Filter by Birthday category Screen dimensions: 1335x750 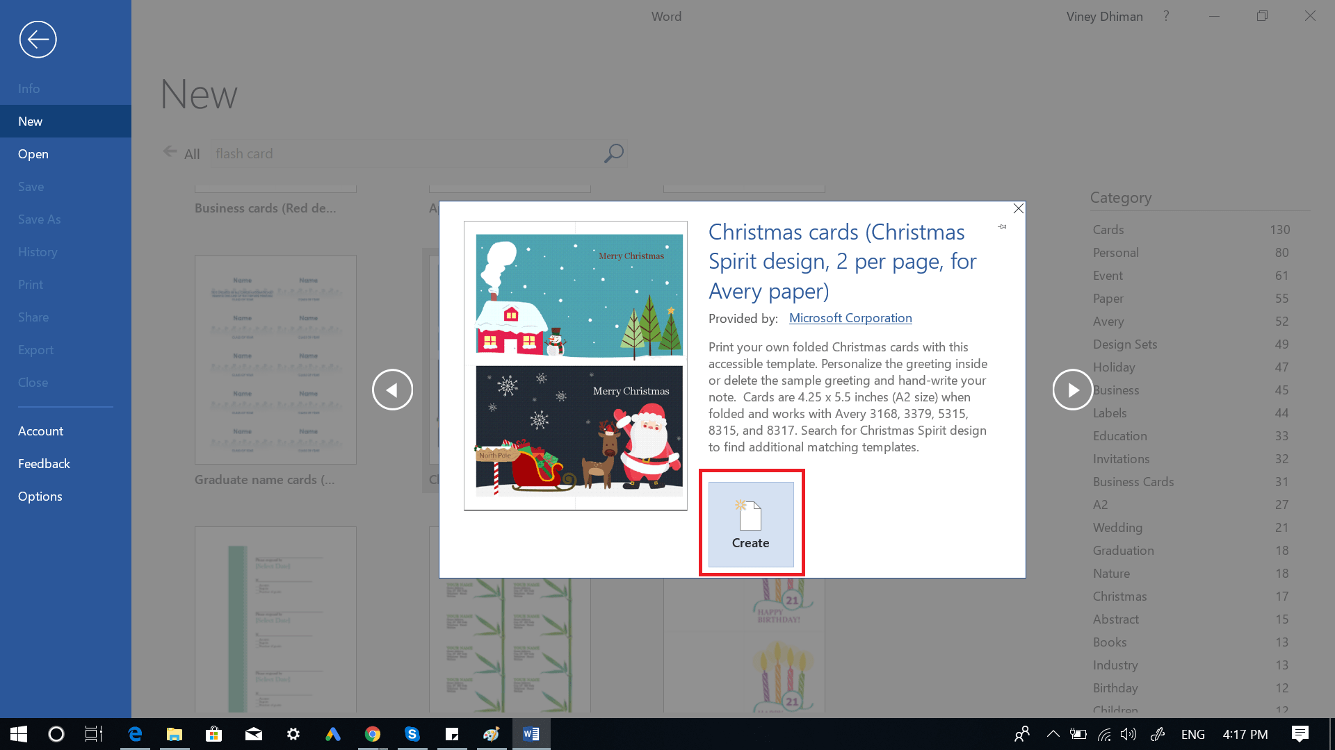point(1191,688)
